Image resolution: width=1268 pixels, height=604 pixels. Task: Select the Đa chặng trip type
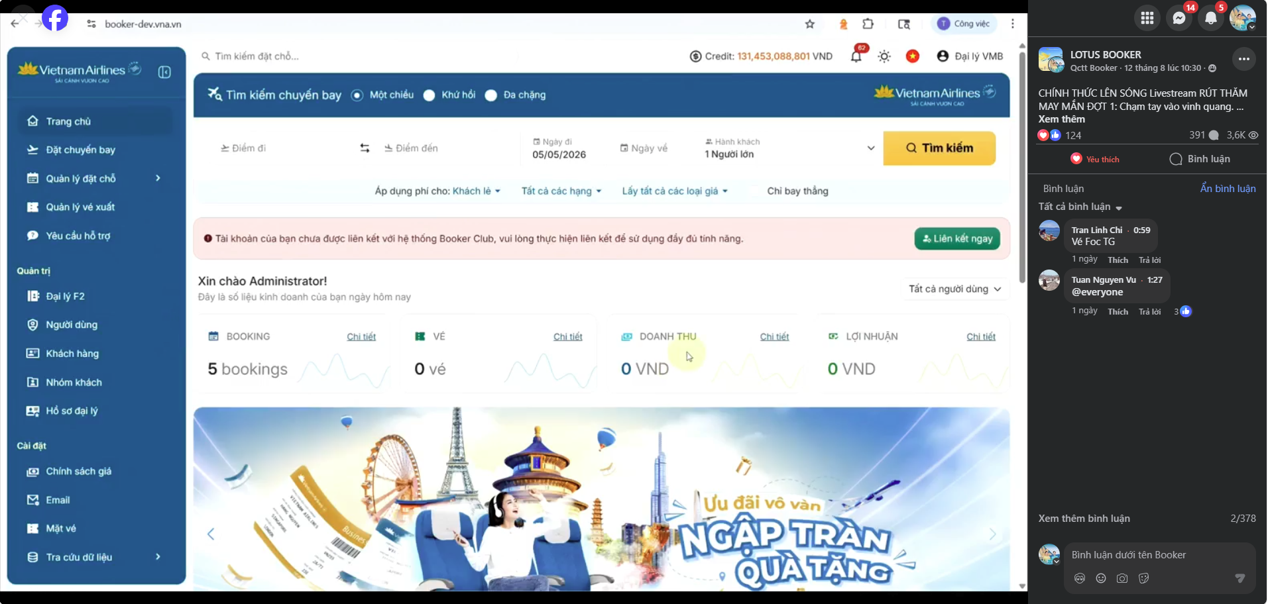point(491,95)
